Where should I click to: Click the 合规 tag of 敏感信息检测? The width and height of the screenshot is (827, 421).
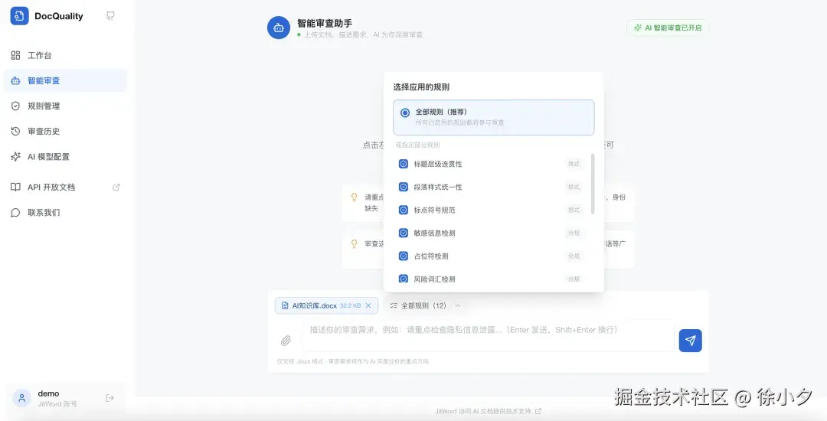point(574,233)
